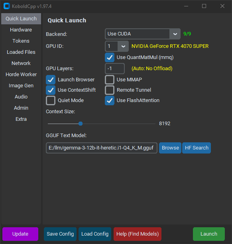Click the green Launch button
The height and width of the screenshot is (244, 232).
coord(209,234)
